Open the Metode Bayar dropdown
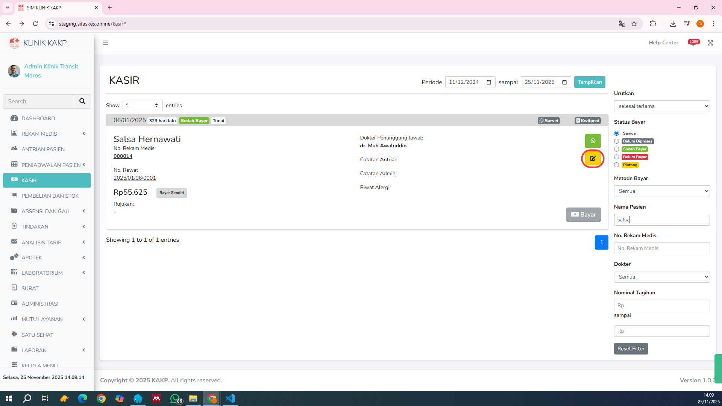This screenshot has height=406, width=722. 661,191
